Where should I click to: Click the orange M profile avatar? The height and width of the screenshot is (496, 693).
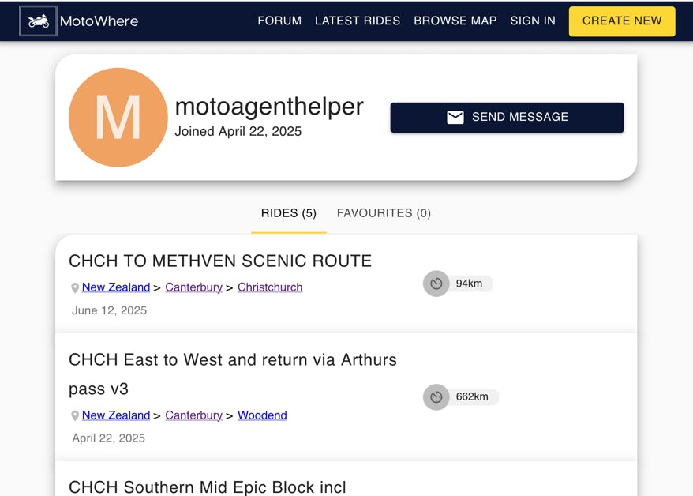coord(118,118)
